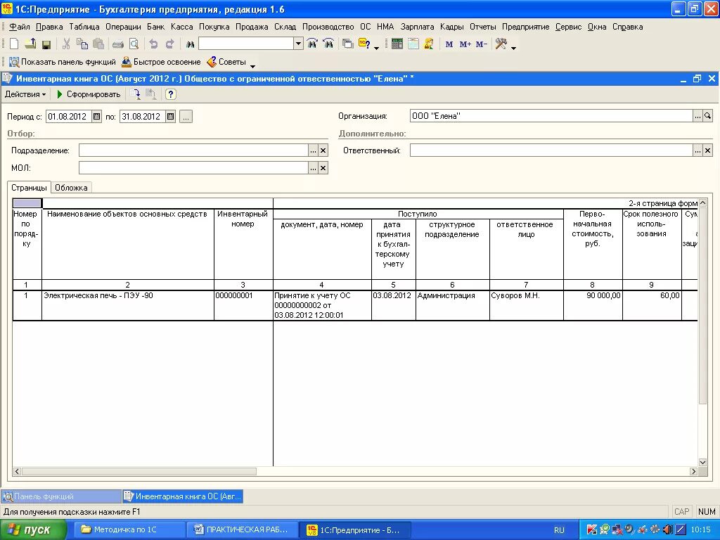
Task: Click Показать панель функций button
Action: (63, 62)
